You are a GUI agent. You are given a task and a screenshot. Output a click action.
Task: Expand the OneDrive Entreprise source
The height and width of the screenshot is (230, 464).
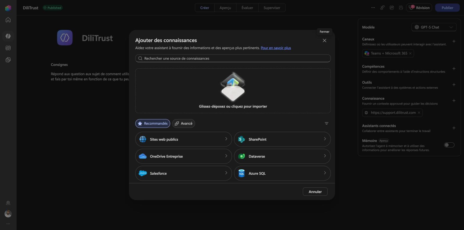(x=183, y=156)
